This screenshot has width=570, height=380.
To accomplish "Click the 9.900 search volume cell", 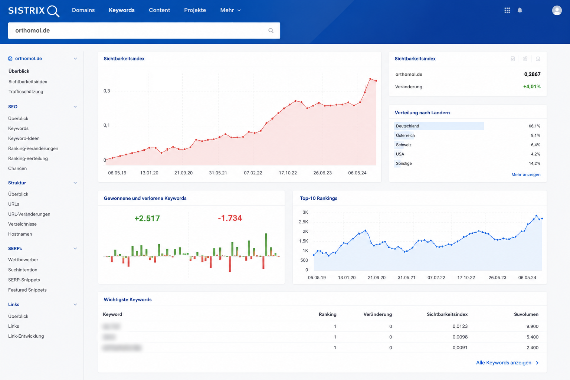I will point(532,326).
